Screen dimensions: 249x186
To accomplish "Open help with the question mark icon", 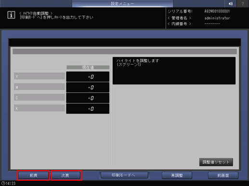I will (x=243, y=3).
